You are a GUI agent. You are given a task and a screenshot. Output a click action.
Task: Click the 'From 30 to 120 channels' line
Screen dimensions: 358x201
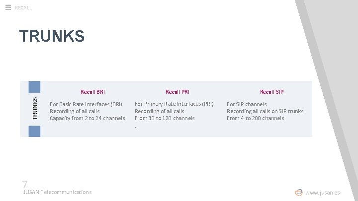[165, 118]
